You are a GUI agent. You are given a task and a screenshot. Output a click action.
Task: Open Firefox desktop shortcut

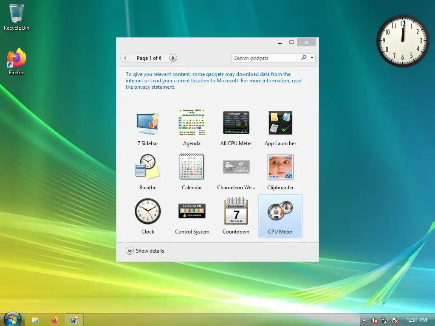pyautogui.click(x=17, y=62)
